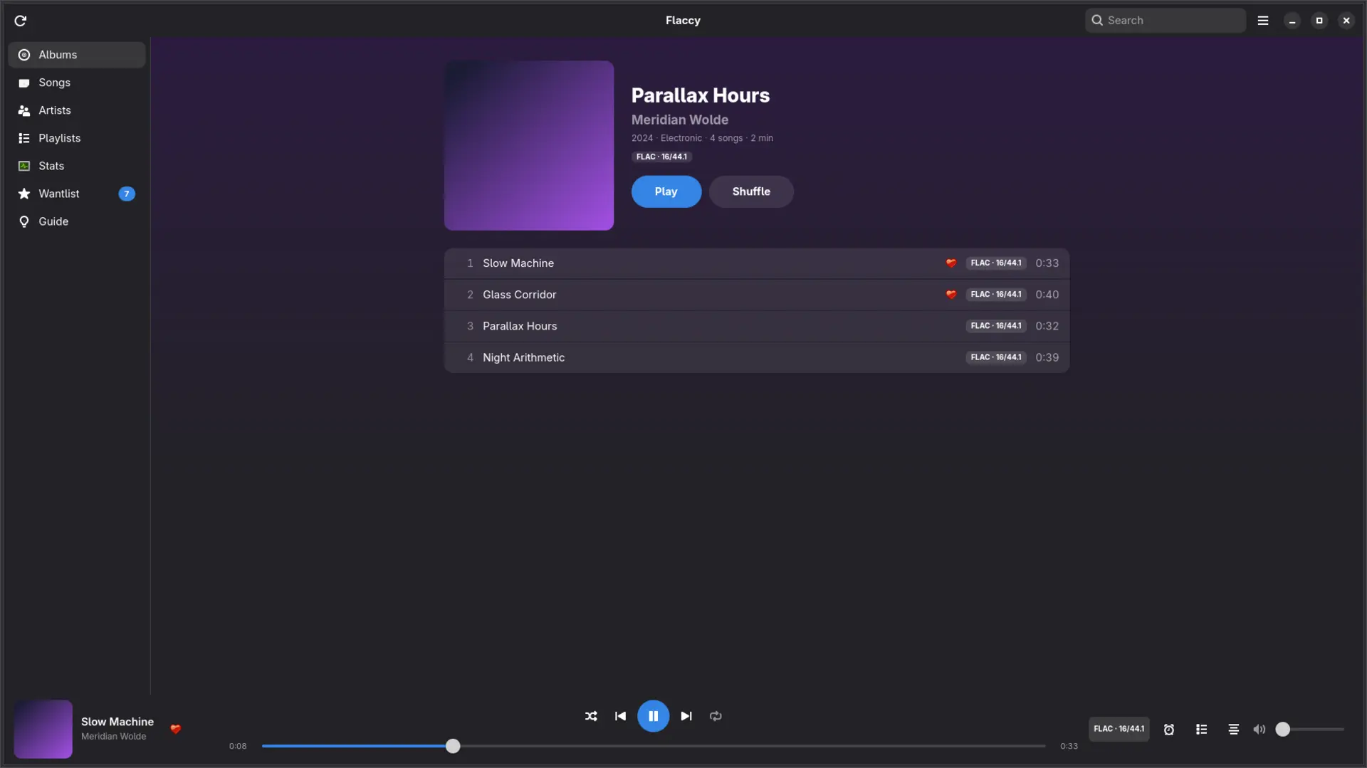Click the volume slider knob
The width and height of the screenshot is (1367, 768).
pyautogui.click(x=1282, y=729)
